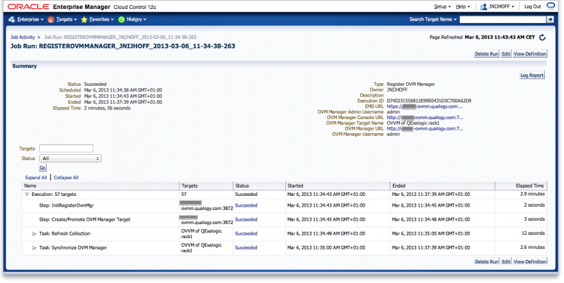The image size is (564, 283).
Task: Open the EMD URL link
Action: 424,106
